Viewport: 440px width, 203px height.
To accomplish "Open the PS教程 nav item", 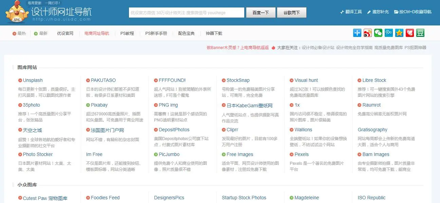I will (x=127, y=33).
